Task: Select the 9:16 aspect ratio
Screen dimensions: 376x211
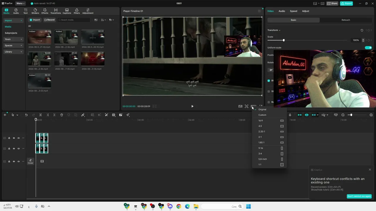Action: point(269,148)
